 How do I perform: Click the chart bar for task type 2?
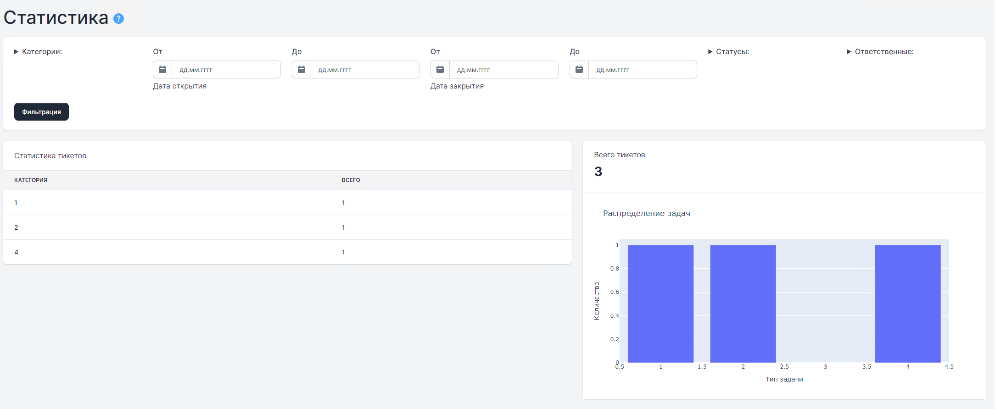743,304
